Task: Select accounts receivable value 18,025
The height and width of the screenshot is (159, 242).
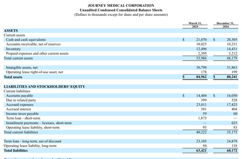Action: [x=201, y=44]
